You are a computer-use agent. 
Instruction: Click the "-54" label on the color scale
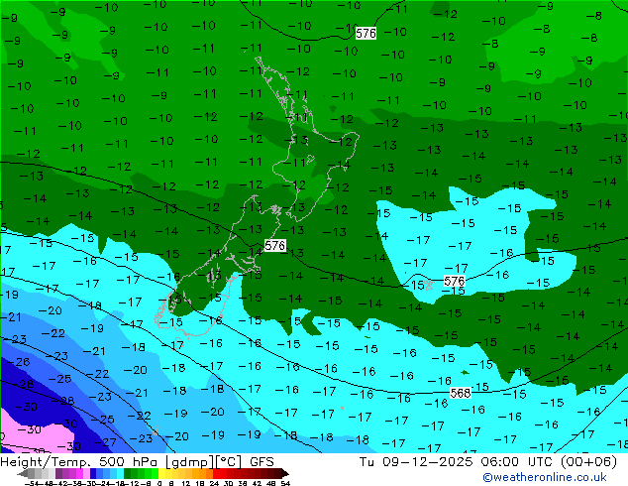click(x=32, y=483)
